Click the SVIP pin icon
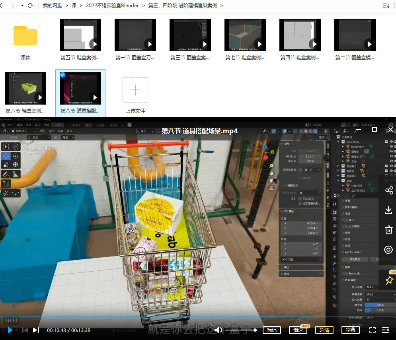This screenshot has height=340, width=396. pos(389,280)
